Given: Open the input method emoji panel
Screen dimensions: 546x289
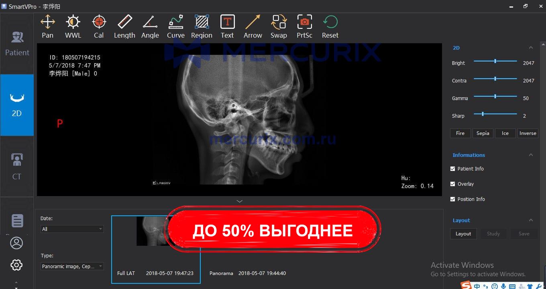Looking at the screenshot, I should pyautogui.click(x=495, y=286).
